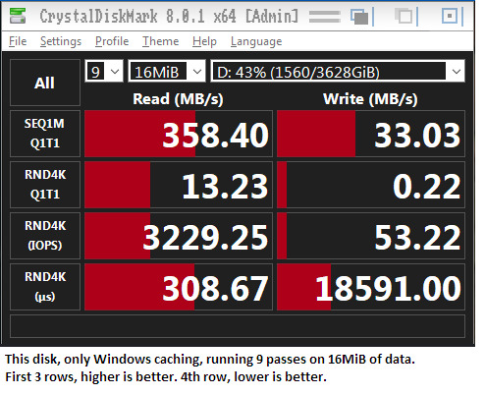Open the Profile menu
The image size is (485, 395).
point(112,41)
